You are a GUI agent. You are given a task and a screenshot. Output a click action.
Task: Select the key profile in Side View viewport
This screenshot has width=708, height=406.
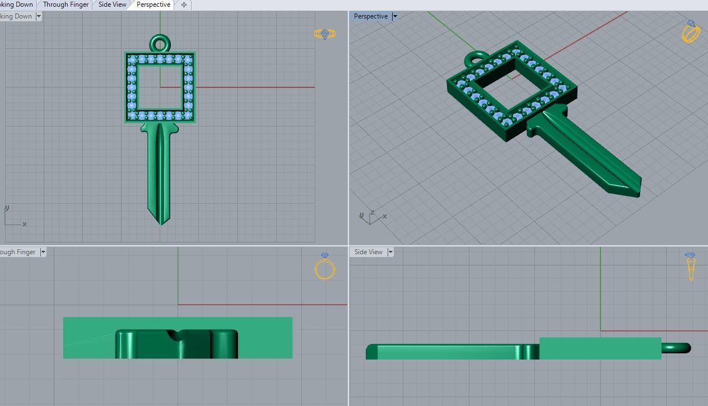pyautogui.click(x=453, y=352)
